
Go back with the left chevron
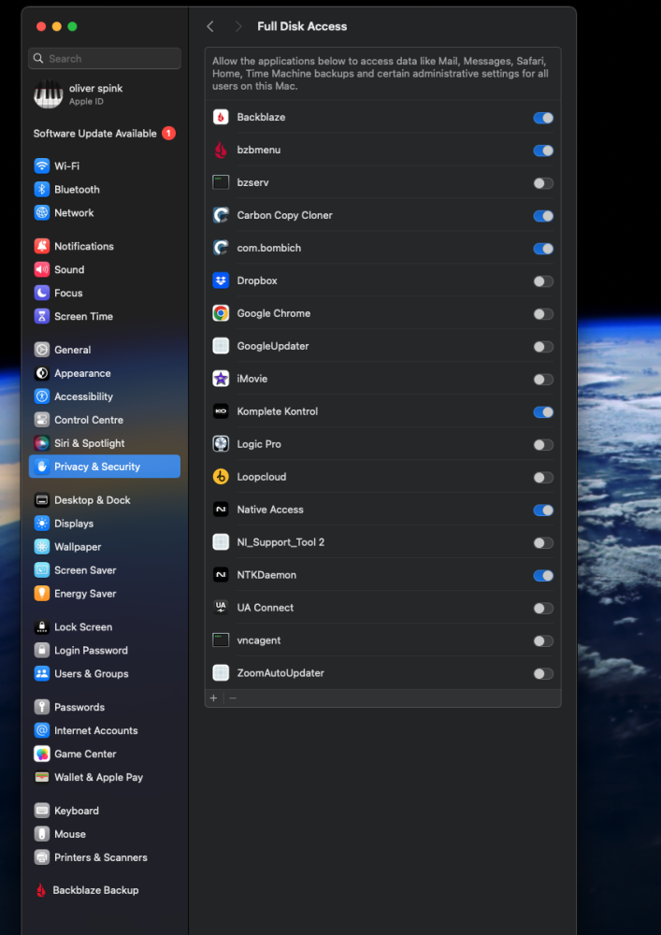pyautogui.click(x=209, y=26)
